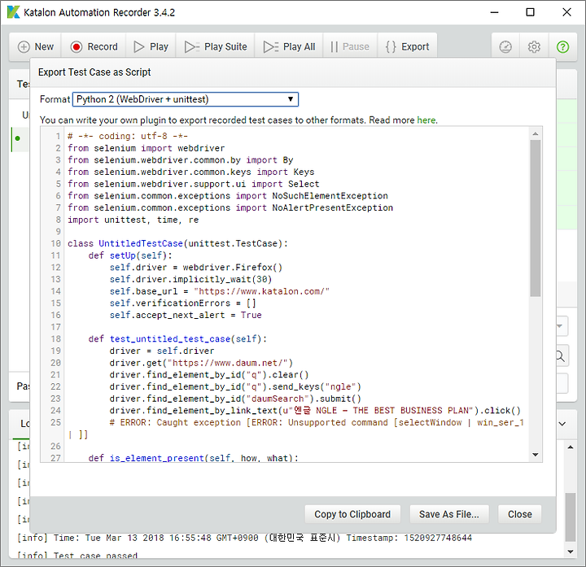The image size is (586, 567).
Task: Pause the current playback
Action: (350, 46)
